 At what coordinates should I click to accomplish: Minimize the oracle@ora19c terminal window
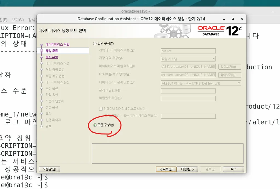tap(273, 12)
